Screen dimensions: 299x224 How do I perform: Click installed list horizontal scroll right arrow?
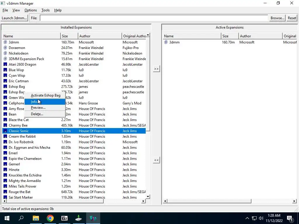[x=143, y=201]
